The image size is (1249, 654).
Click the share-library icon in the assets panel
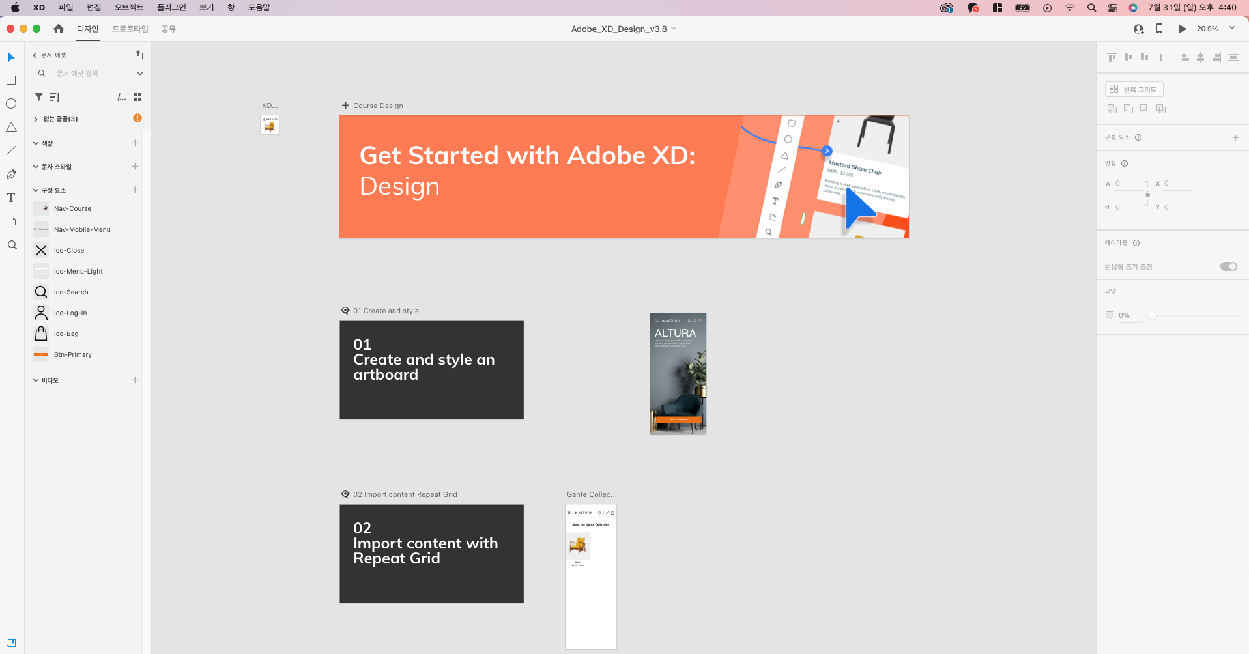(137, 55)
